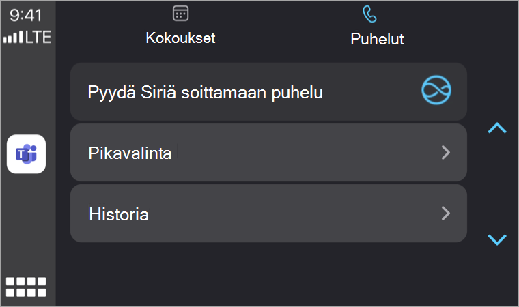
Task: Expand Historia using its right chevron
Action: (x=446, y=214)
